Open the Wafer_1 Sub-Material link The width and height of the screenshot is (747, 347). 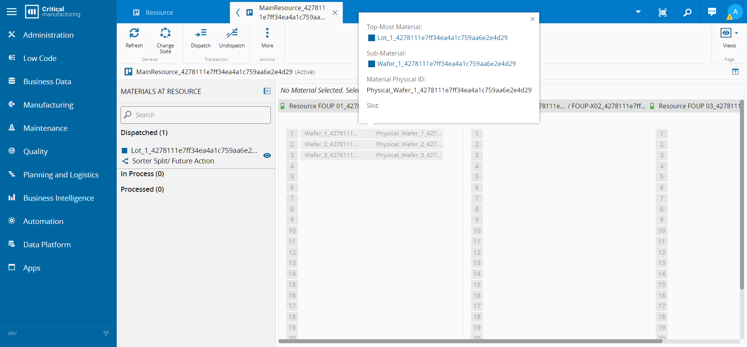[446, 64]
